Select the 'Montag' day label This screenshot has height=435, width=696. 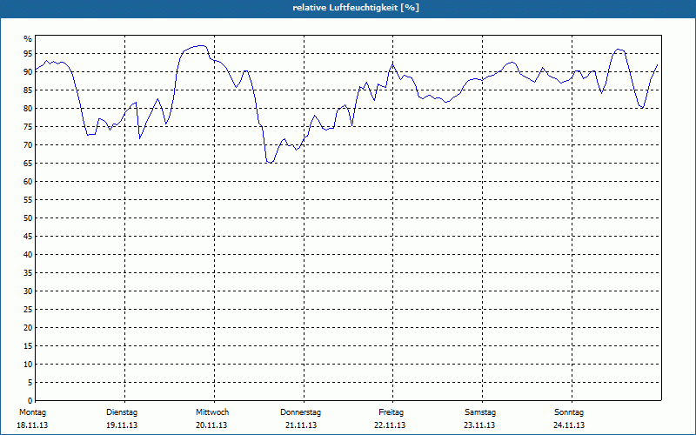click(32, 412)
